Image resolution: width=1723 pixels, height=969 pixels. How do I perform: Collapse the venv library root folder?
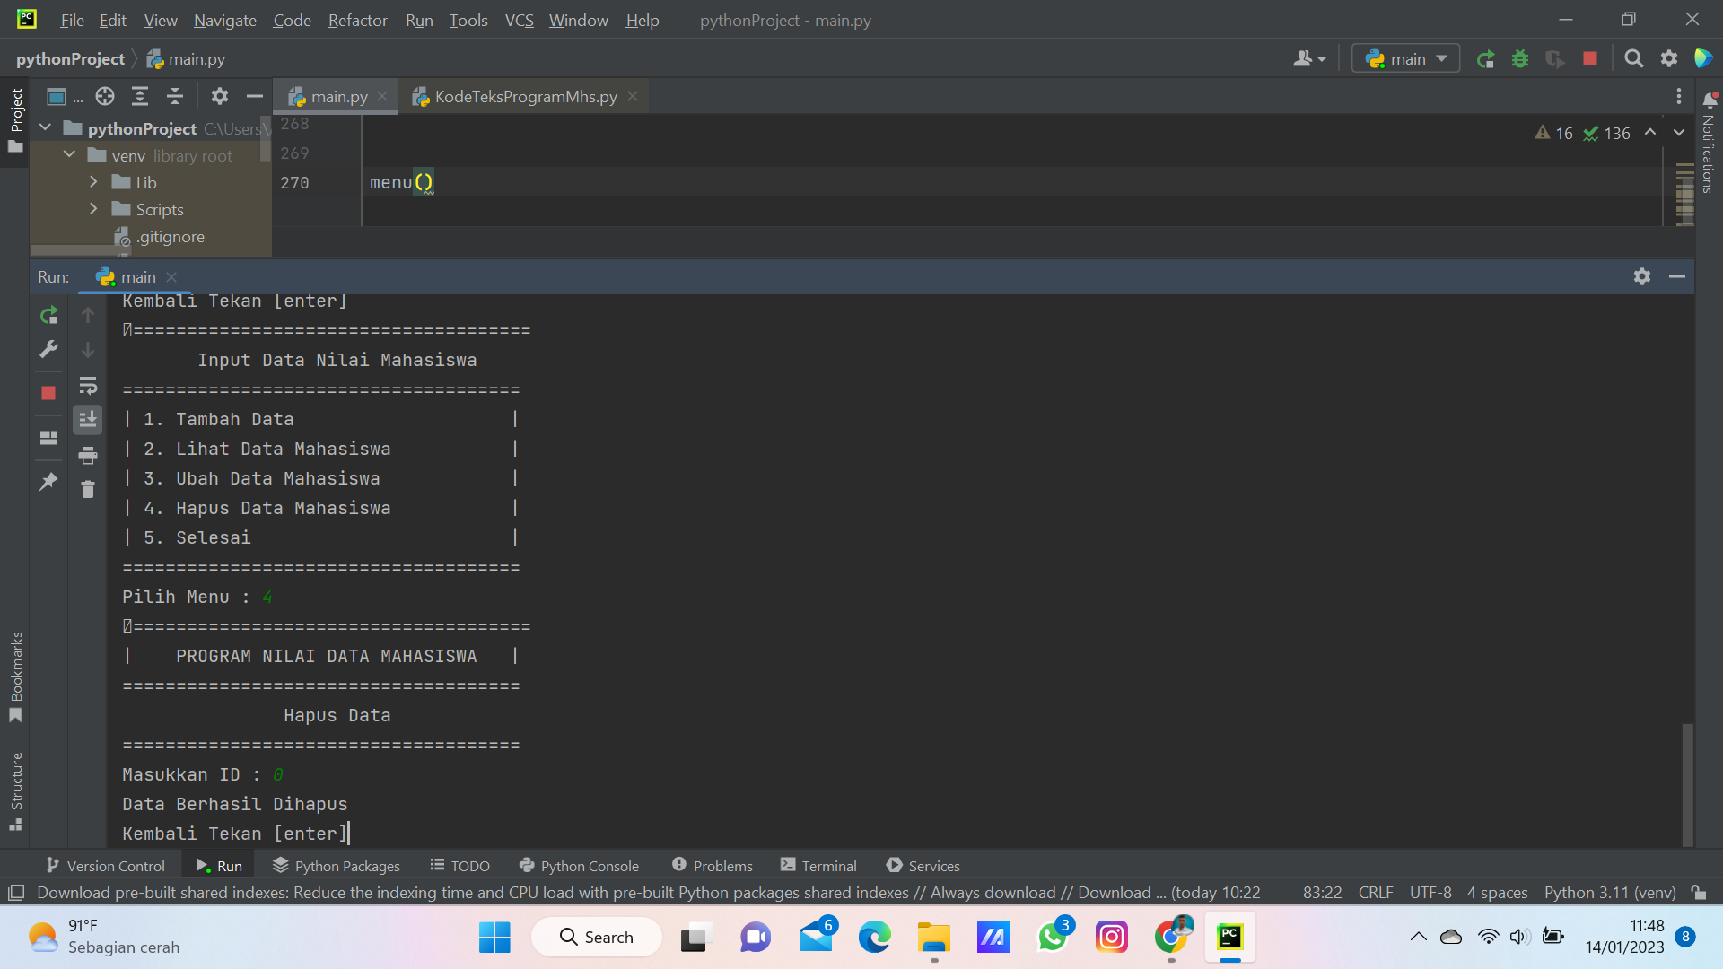coord(69,154)
